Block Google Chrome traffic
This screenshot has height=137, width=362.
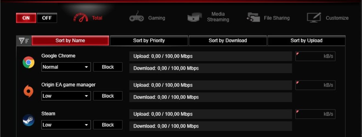(108, 67)
